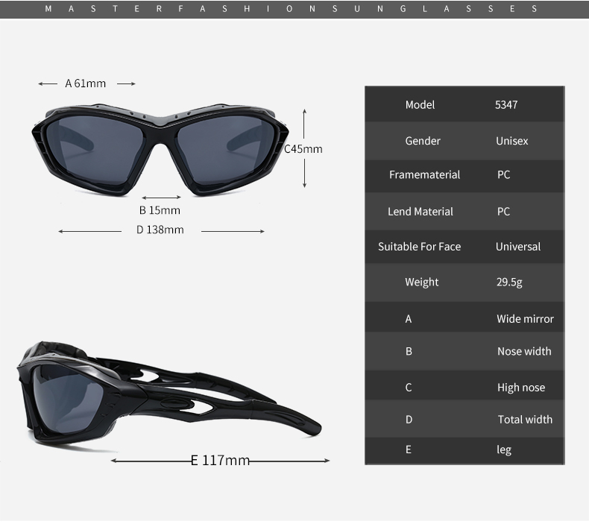Click the Nose width table cell
589x527 pixels.
(524, 351)
